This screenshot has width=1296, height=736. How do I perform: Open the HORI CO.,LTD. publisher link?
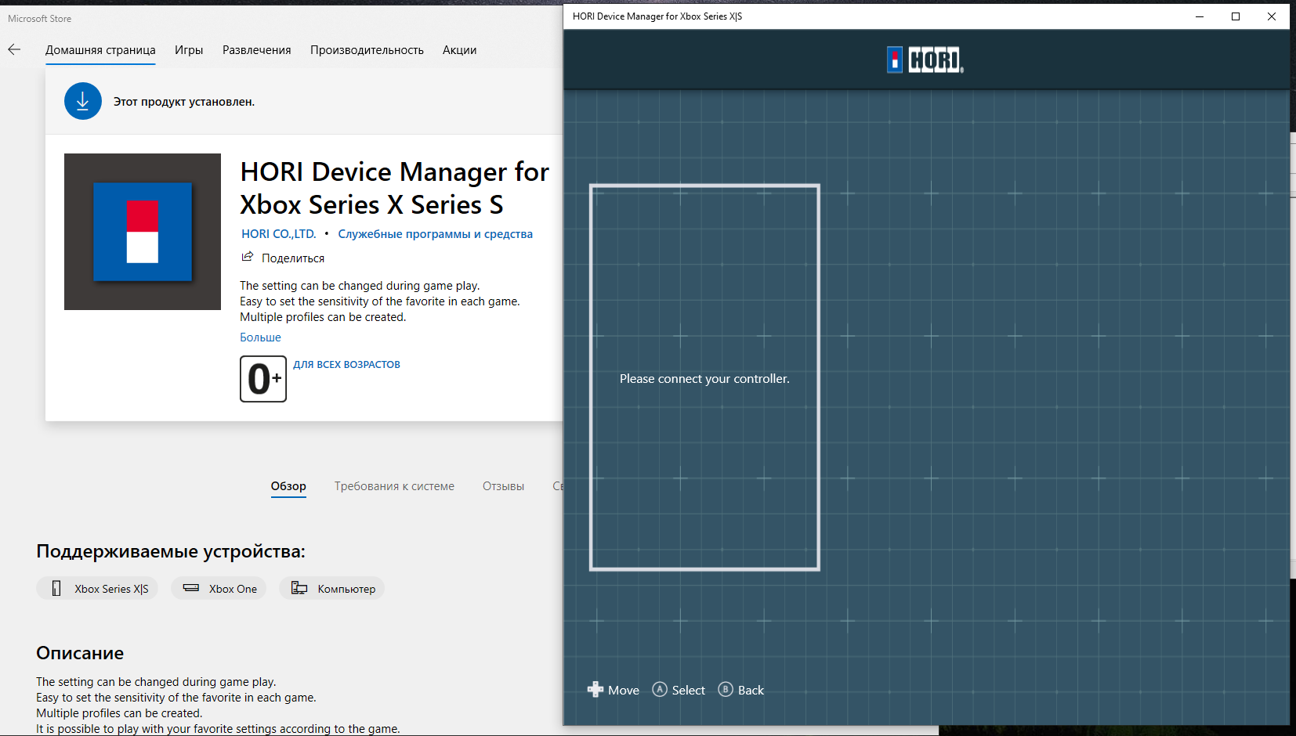(279, 233)
